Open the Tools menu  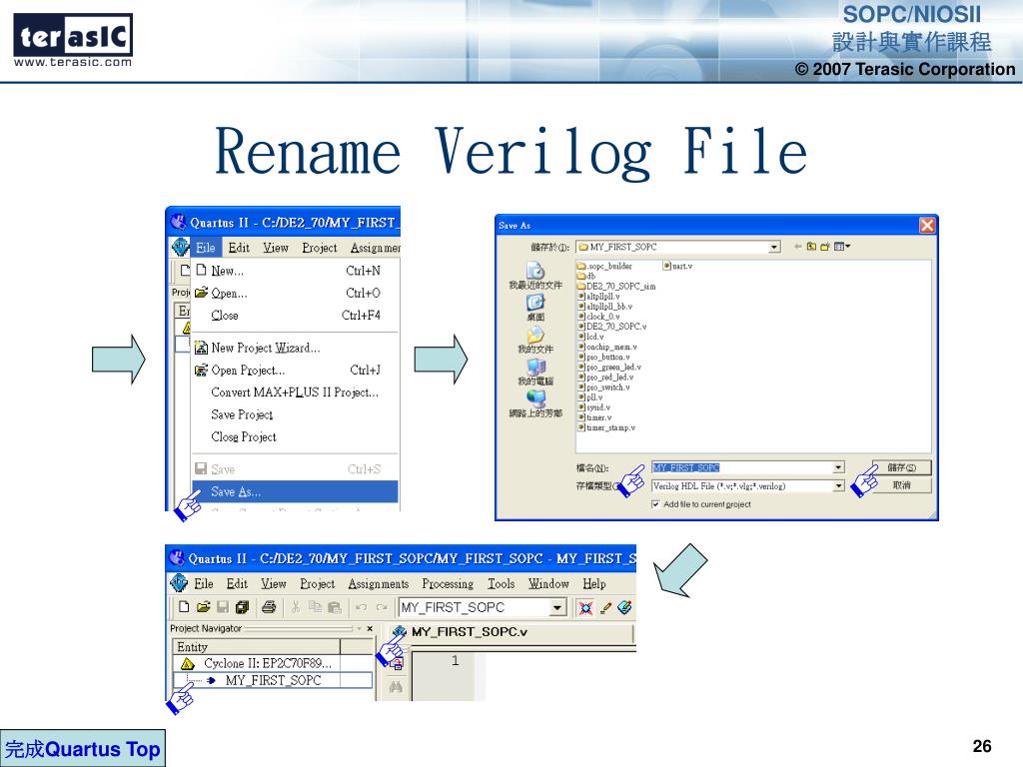coord(502,583)
